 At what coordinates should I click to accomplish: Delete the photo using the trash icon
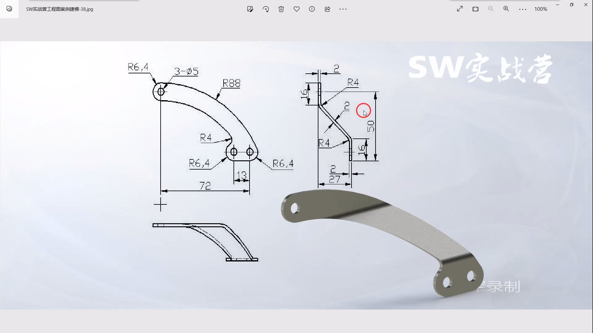click(281, 9)
